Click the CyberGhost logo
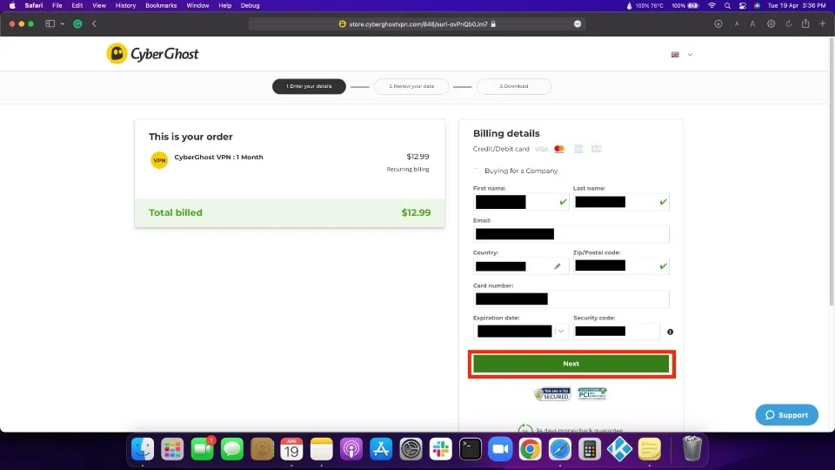Viewport: 835px width, 470px height. pyautogui.click(x=152, y=54)
